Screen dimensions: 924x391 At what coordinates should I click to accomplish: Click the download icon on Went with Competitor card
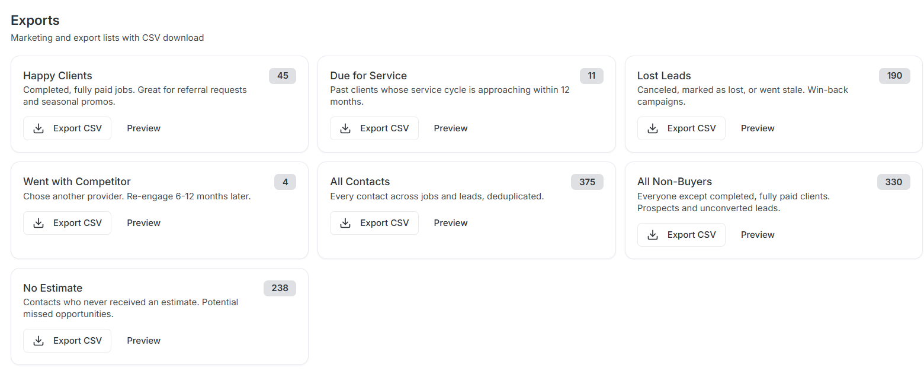point(38,222)
